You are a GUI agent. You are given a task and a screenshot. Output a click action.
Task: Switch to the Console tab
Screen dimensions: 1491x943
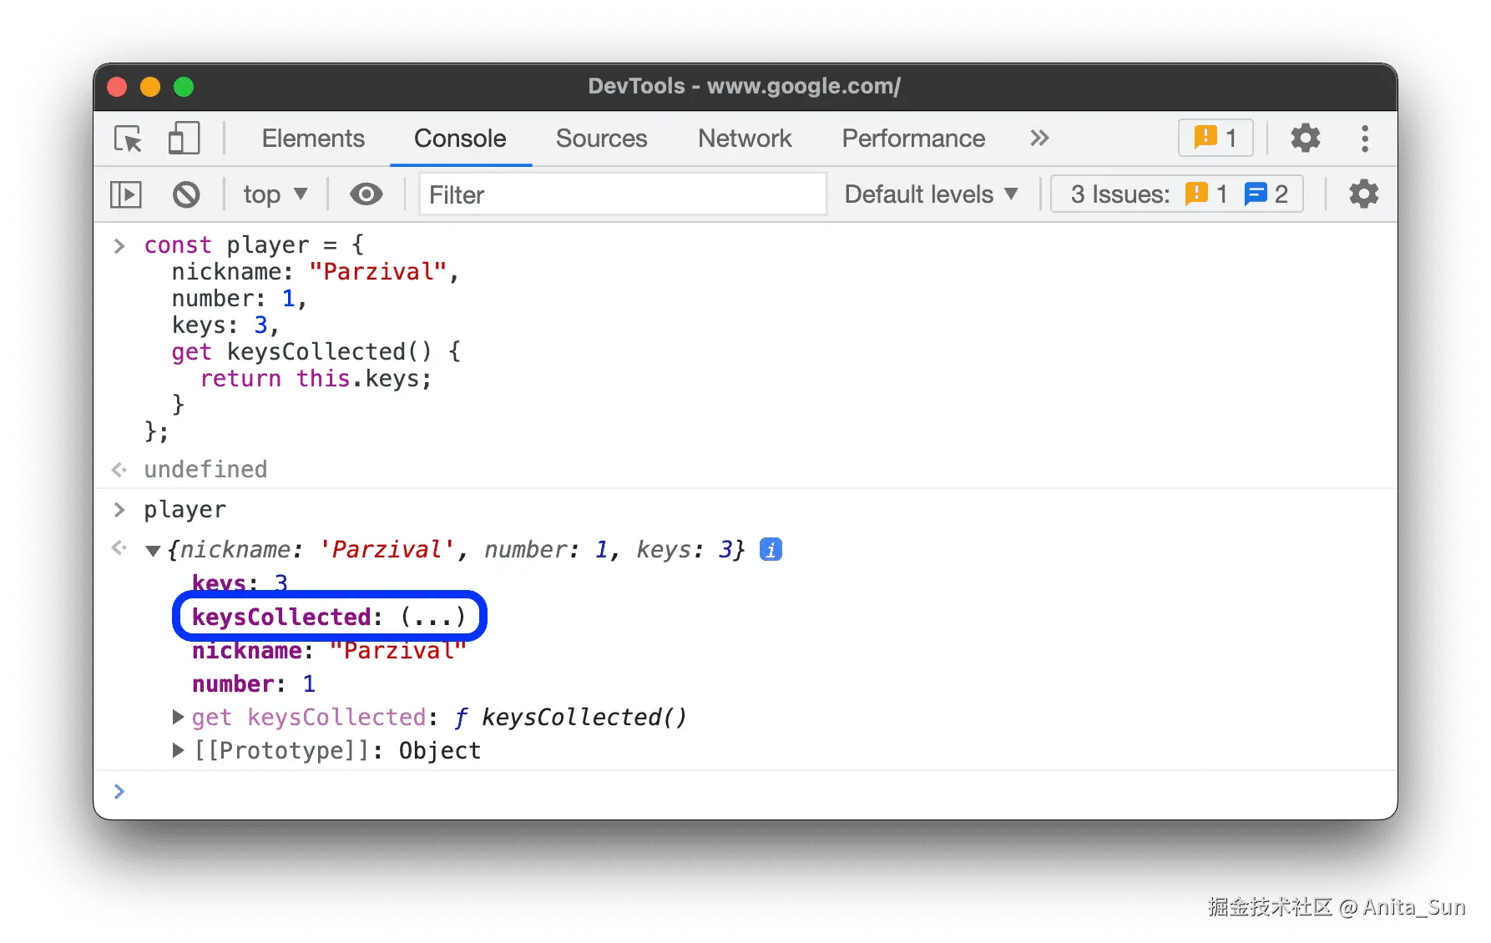coord(460,139)
